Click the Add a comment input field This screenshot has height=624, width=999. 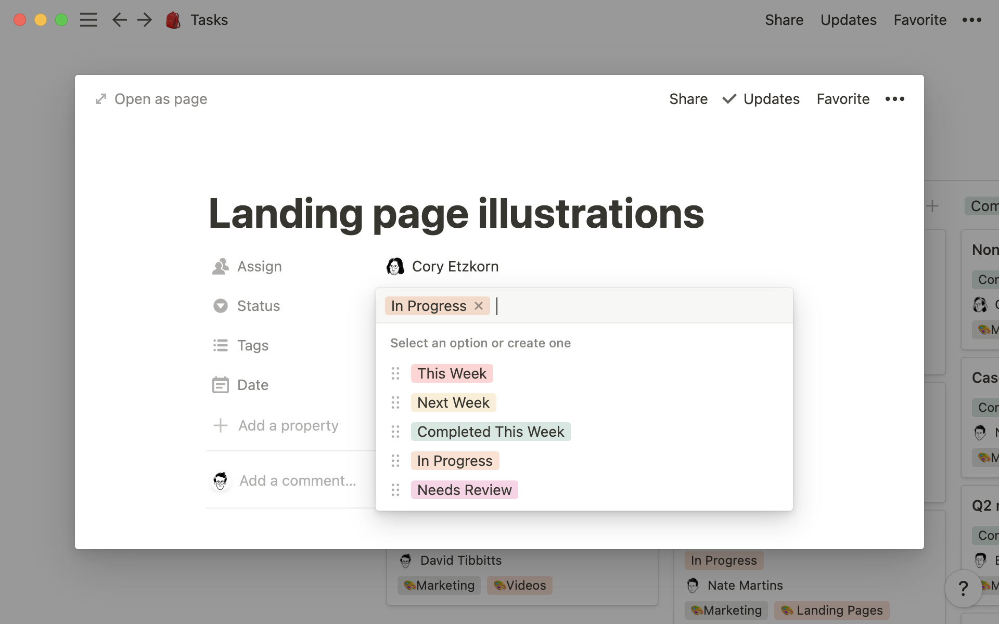pyautogui.click(x=298, y=480)
